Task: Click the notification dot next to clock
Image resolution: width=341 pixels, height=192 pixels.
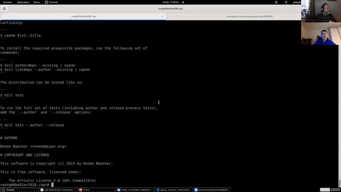Action: pos(183,2)
